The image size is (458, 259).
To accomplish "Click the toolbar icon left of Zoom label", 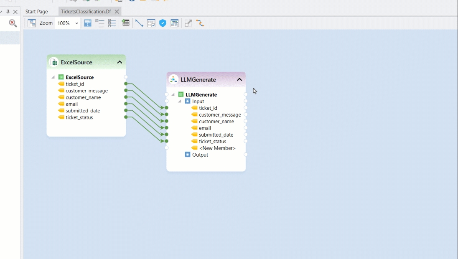I will (32, 23).
